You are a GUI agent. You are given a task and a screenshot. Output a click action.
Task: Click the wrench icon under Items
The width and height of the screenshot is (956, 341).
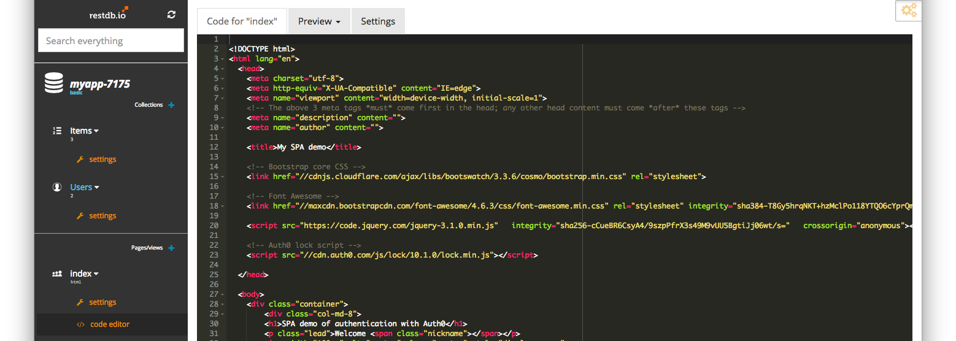[x=80, y=159]
